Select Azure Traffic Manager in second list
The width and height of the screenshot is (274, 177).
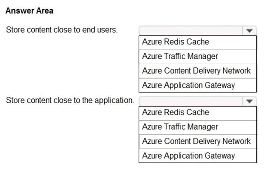coord(198,127)
